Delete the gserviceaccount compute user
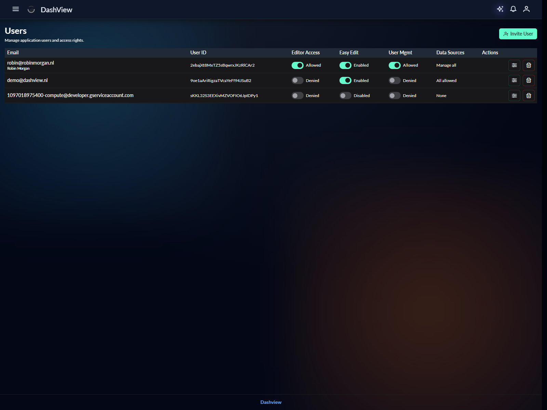Screen dimensions: 547x410 click(529, 96)
